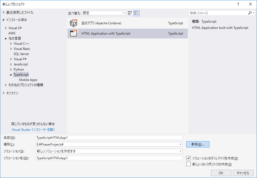
Task: Collapse the TypeScript tree node
Action: pyautogui.click(x=10, y=74)
